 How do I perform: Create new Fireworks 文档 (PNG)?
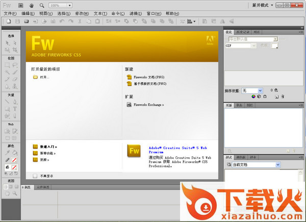[x=149, y=77]
